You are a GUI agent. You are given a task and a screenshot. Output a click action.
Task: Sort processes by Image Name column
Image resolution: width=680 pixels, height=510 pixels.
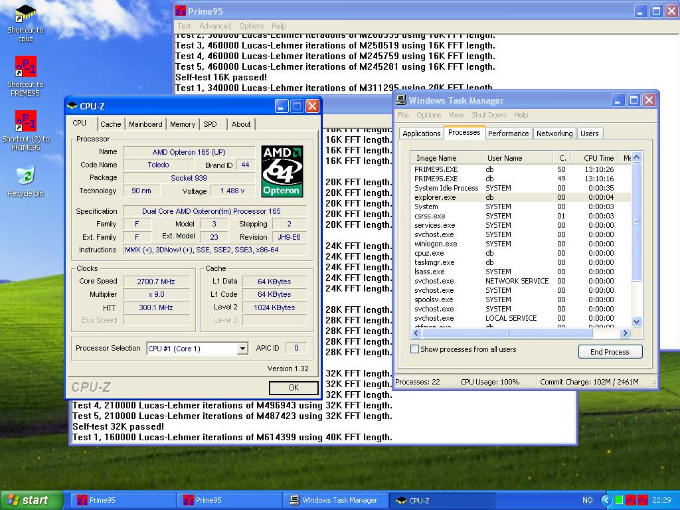point(446,158)
